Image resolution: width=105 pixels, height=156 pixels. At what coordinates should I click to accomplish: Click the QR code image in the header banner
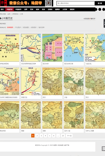click(48, 3)
